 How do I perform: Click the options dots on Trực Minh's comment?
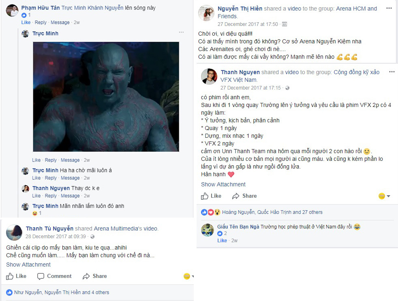(181, 32)
